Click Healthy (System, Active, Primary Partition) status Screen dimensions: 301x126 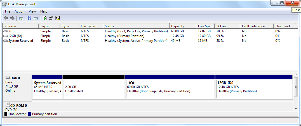(136, 41)
